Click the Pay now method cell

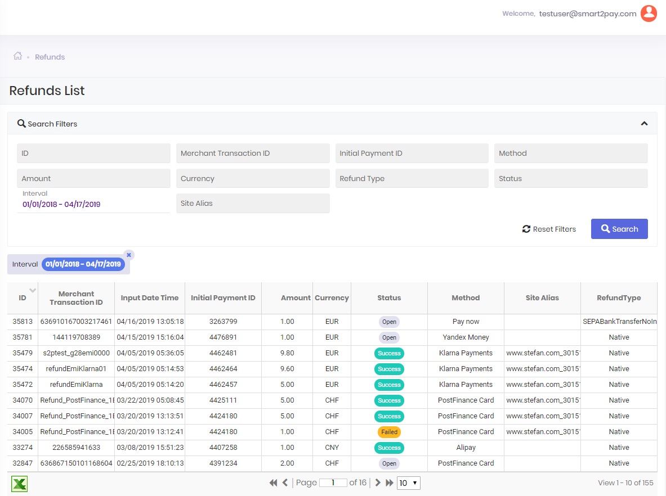[466, 322]
